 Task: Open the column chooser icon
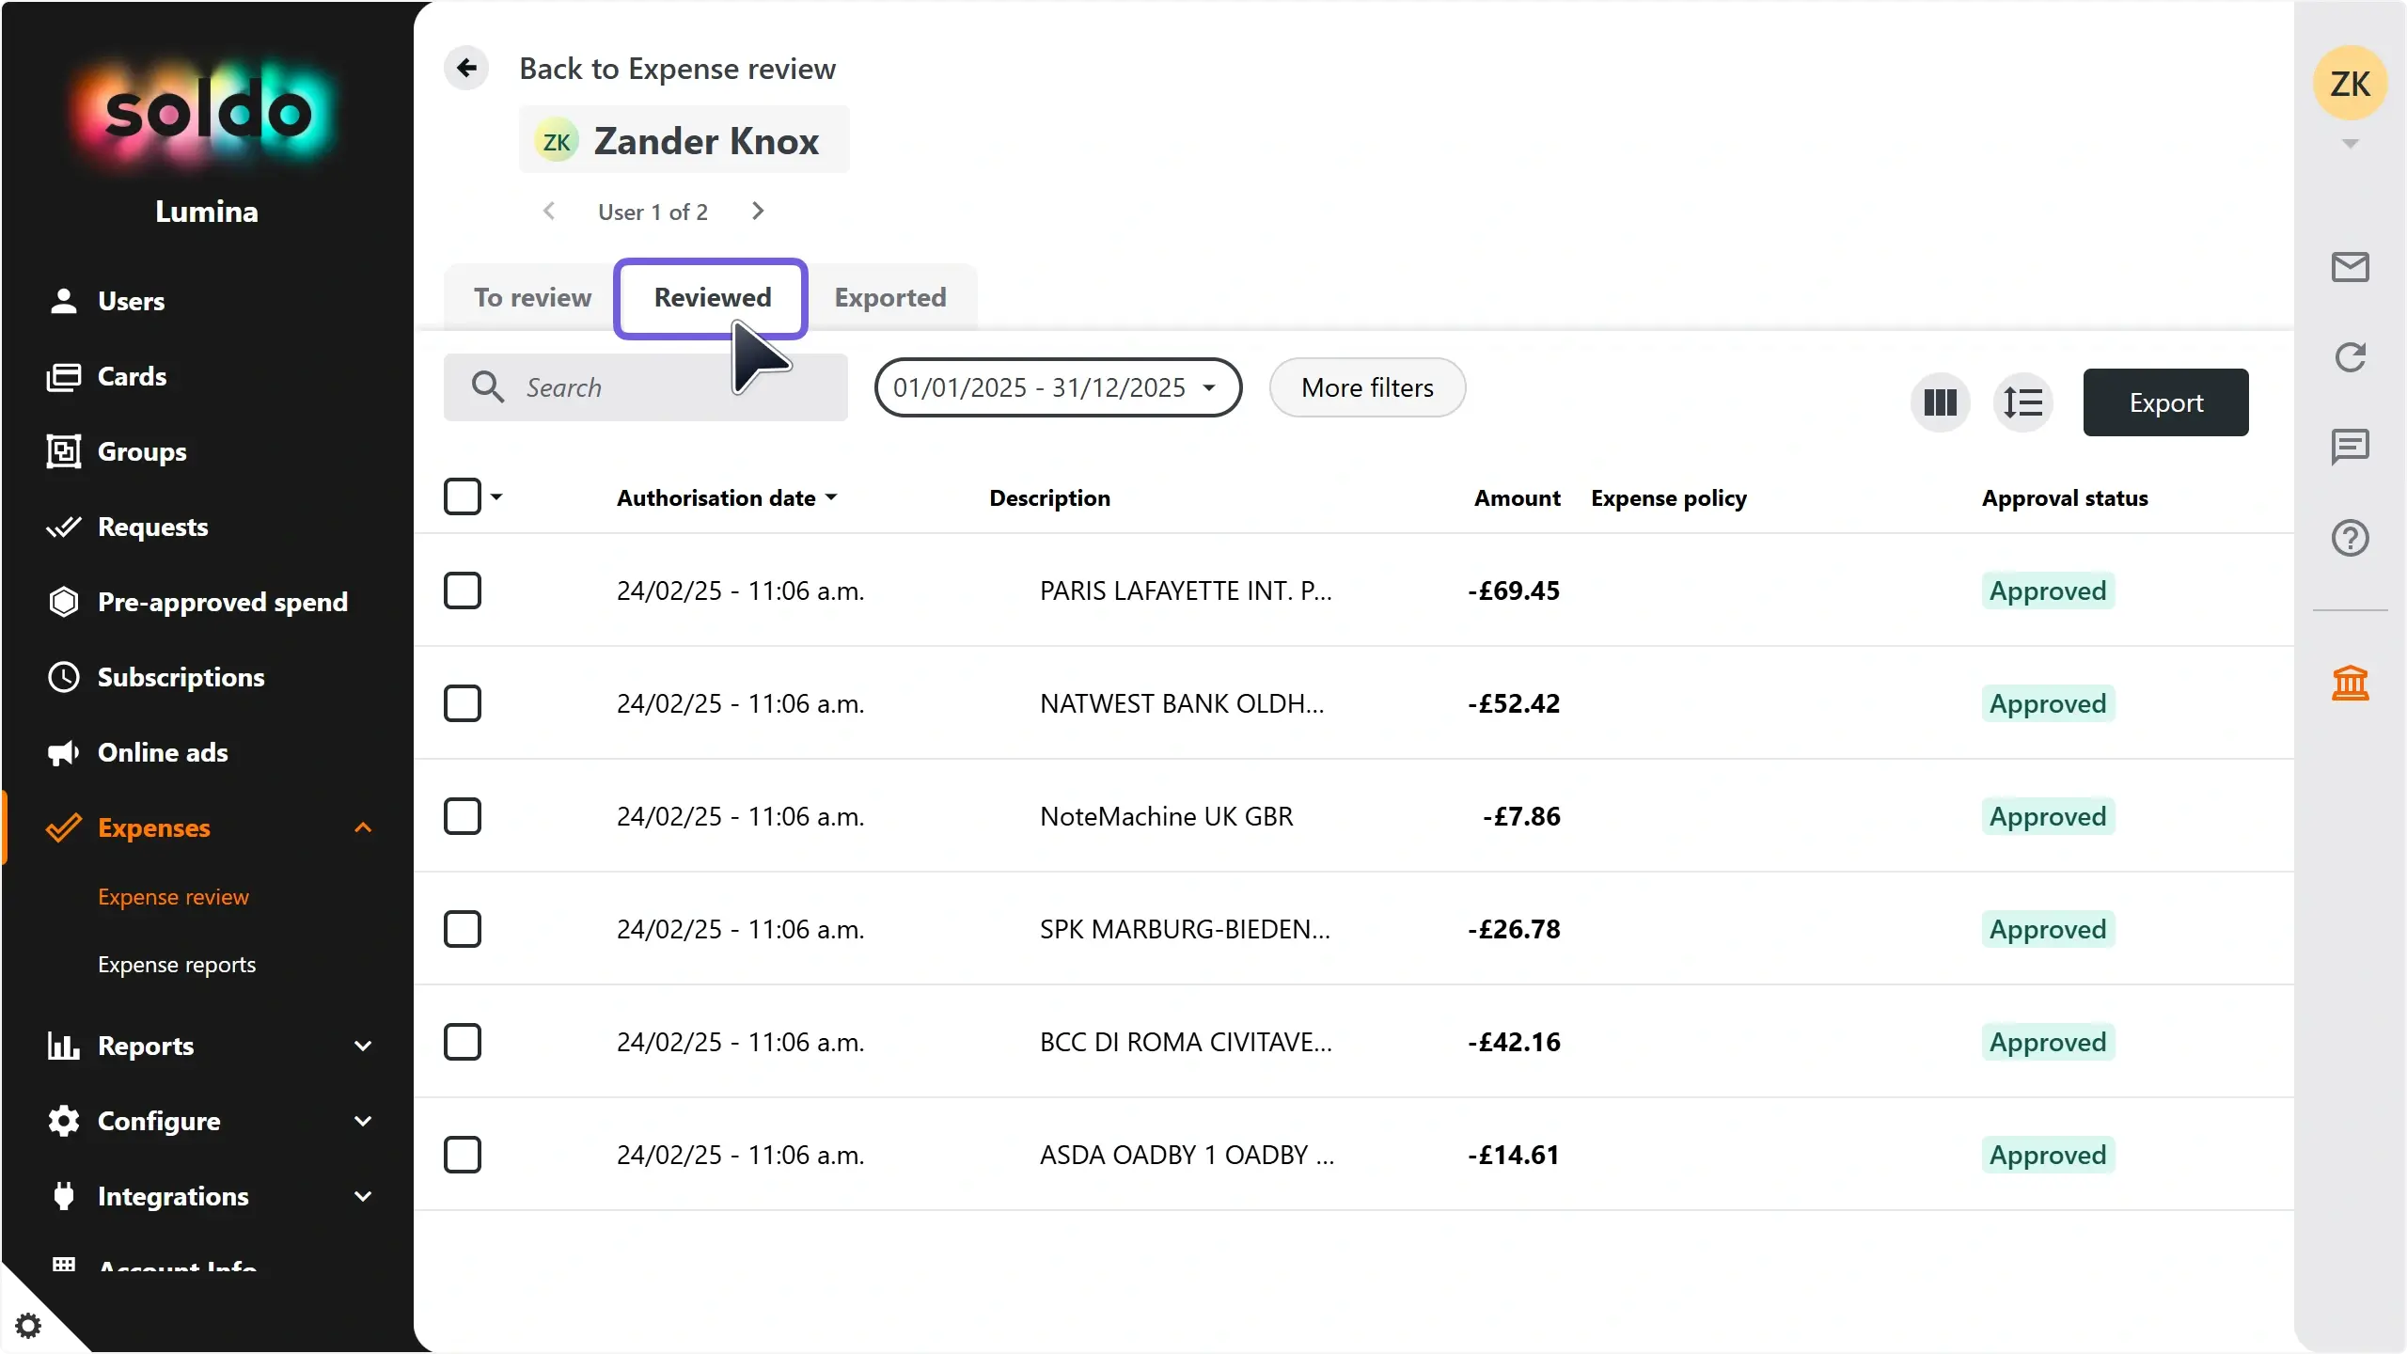click(1940, 402)
